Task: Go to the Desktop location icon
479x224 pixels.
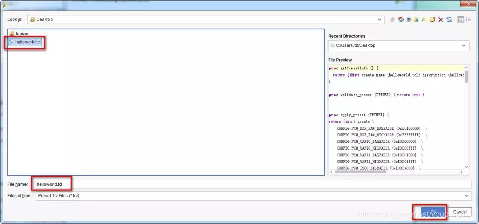Action: [x=409, y=19]
